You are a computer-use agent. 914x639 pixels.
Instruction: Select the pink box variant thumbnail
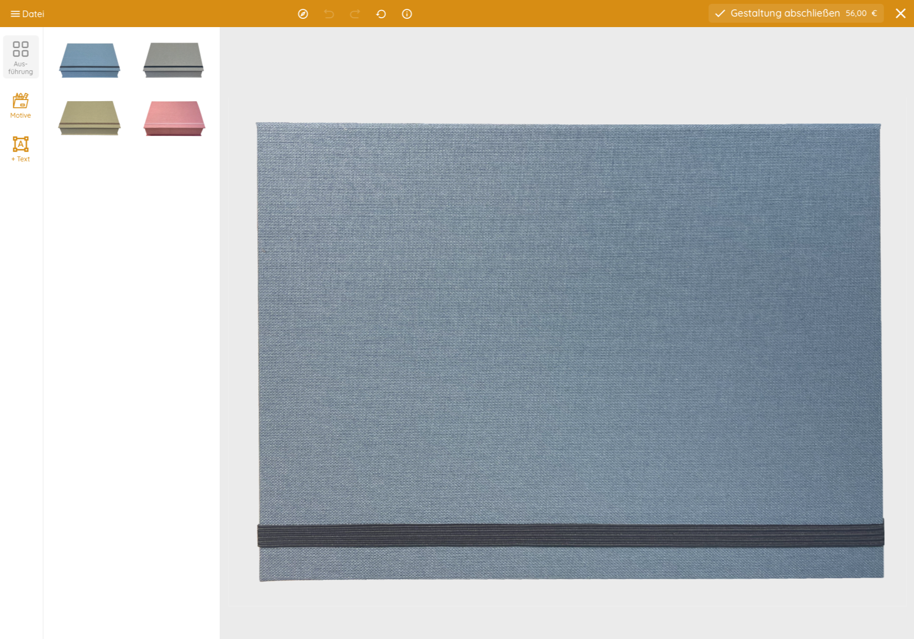174,118
